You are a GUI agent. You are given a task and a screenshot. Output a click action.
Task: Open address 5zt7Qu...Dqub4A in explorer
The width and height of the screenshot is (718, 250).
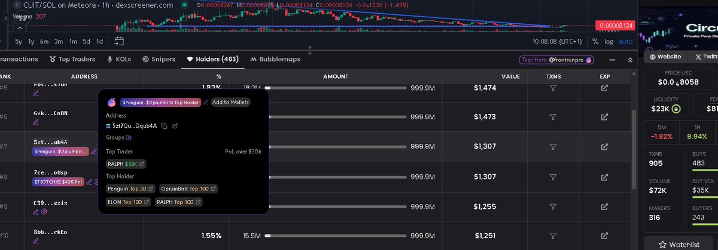tap(174, 126)
